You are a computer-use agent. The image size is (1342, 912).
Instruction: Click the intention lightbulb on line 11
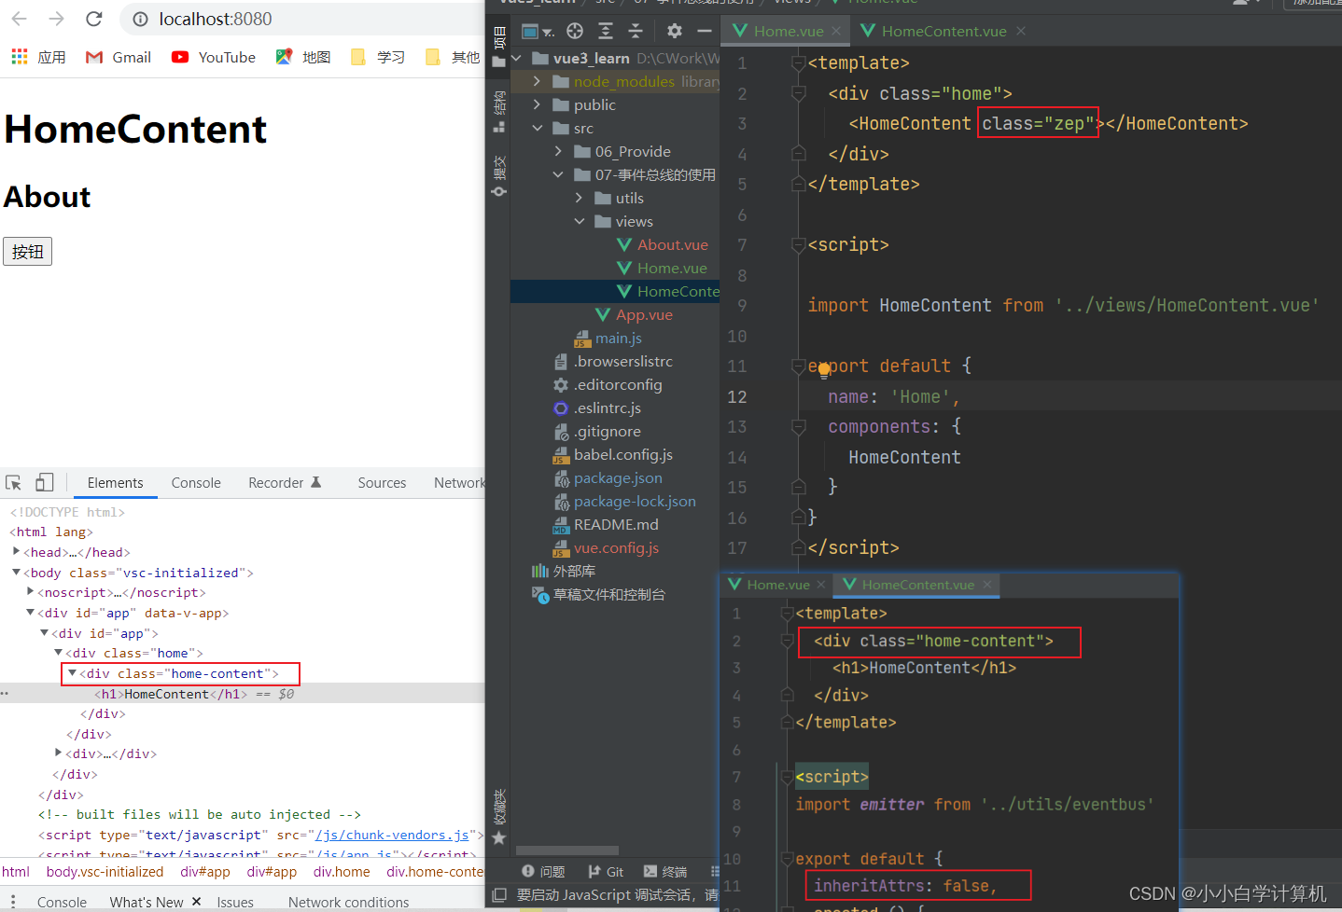click(824, 370)
